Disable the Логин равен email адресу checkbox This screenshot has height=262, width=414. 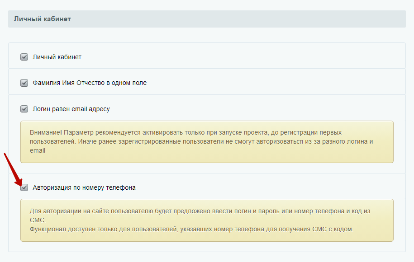click(x=24, y=109)
